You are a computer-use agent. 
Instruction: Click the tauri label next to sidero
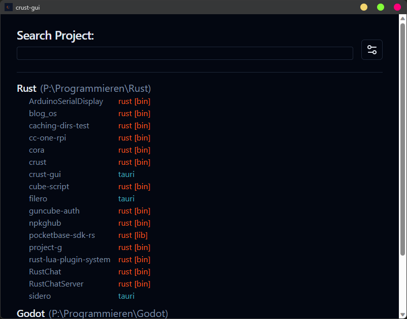(x=126, y=296)
